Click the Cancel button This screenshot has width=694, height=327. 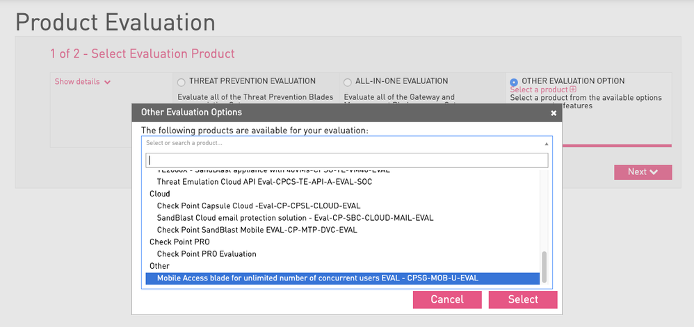coord(447,299)
